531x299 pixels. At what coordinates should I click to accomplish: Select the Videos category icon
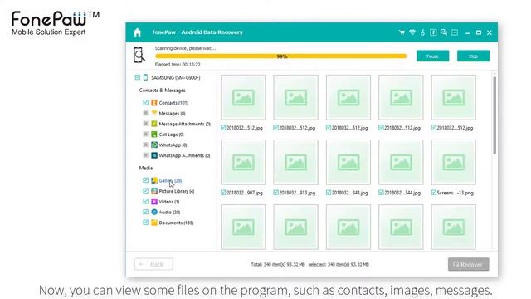point(154,201)
